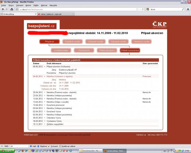Expand the 03.04.2012 Námitka Veřejná poznámka row

(x=45, y=108)
